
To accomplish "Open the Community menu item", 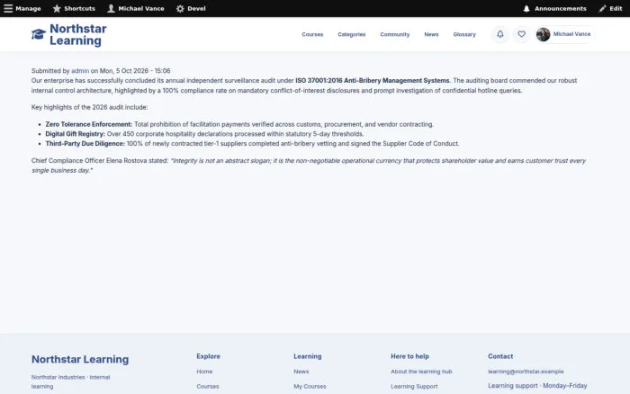I will (395, 34).
